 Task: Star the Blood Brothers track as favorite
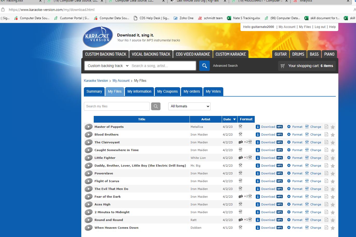[333, 135]
